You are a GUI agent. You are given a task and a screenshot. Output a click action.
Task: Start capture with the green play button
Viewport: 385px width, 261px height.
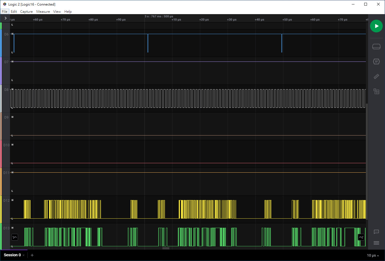(x=376, y=26)
